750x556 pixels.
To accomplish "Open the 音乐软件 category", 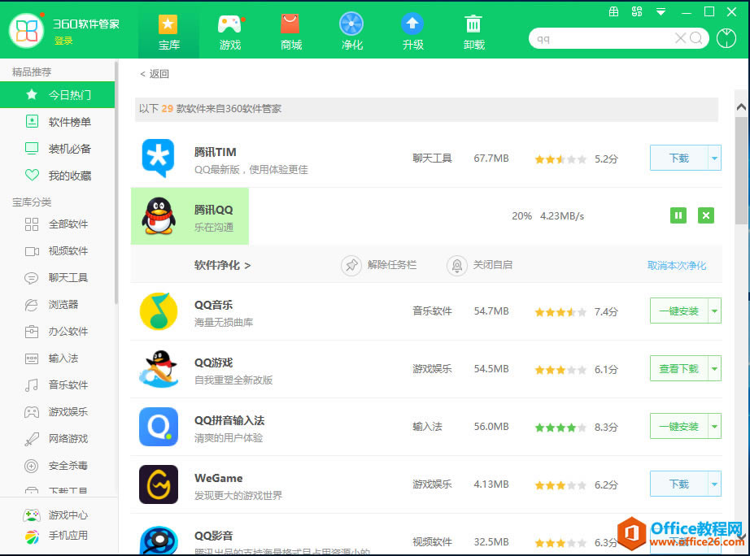I will (x=58, y=384).
